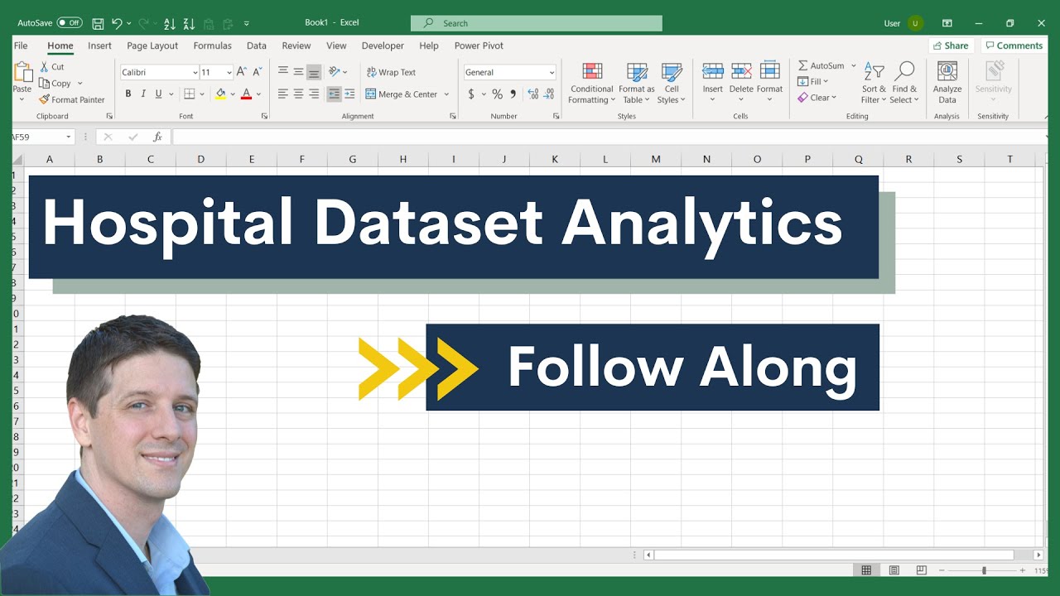Click the Redo arrow icon
The width and height of the screenshot is (1060, 596).
pyautogui.click(x=144, y=23)
